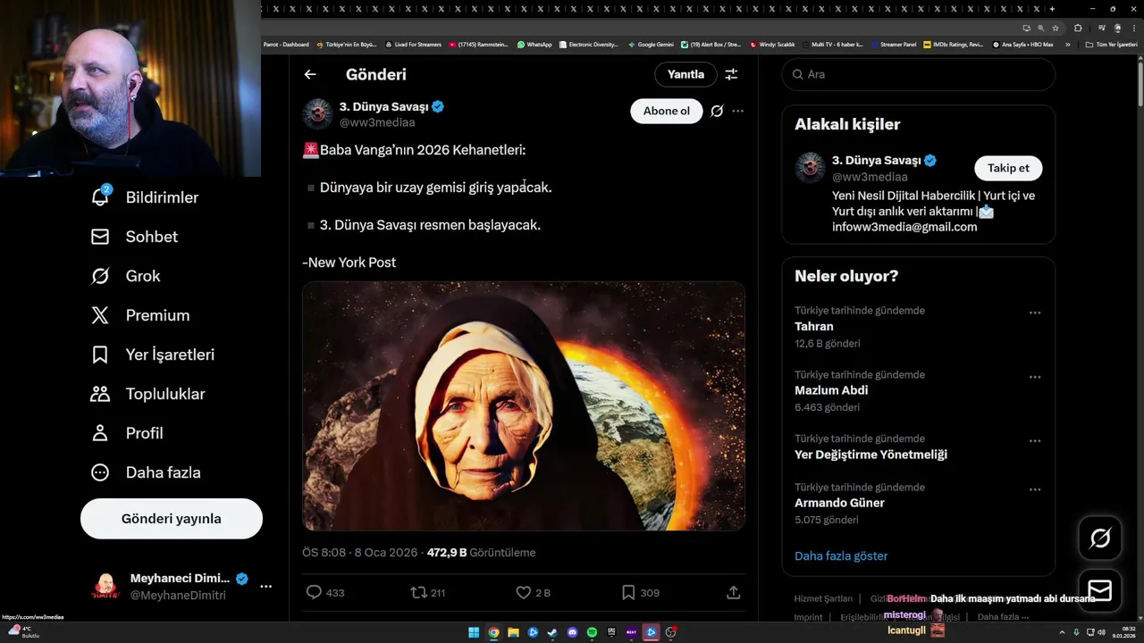Open Windy: Sıcaklık bookmark
The height and width of the screenshot is (643, 1144).
(x=772, y=44)
